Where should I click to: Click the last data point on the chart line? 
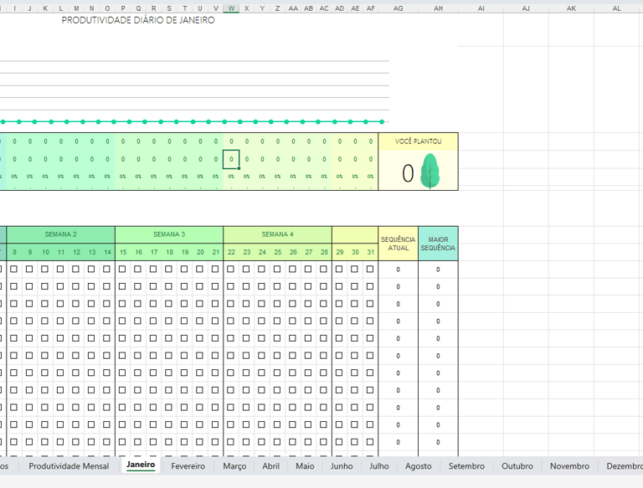(x=382, y=122)
